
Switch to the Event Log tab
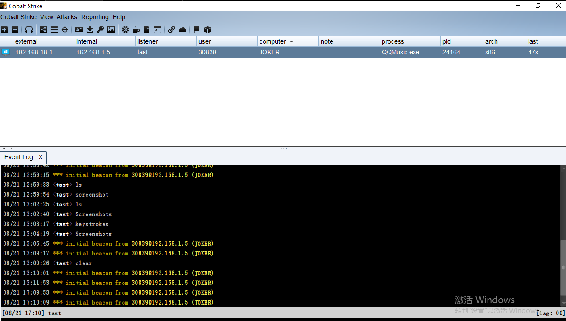(x=19, y=157)
